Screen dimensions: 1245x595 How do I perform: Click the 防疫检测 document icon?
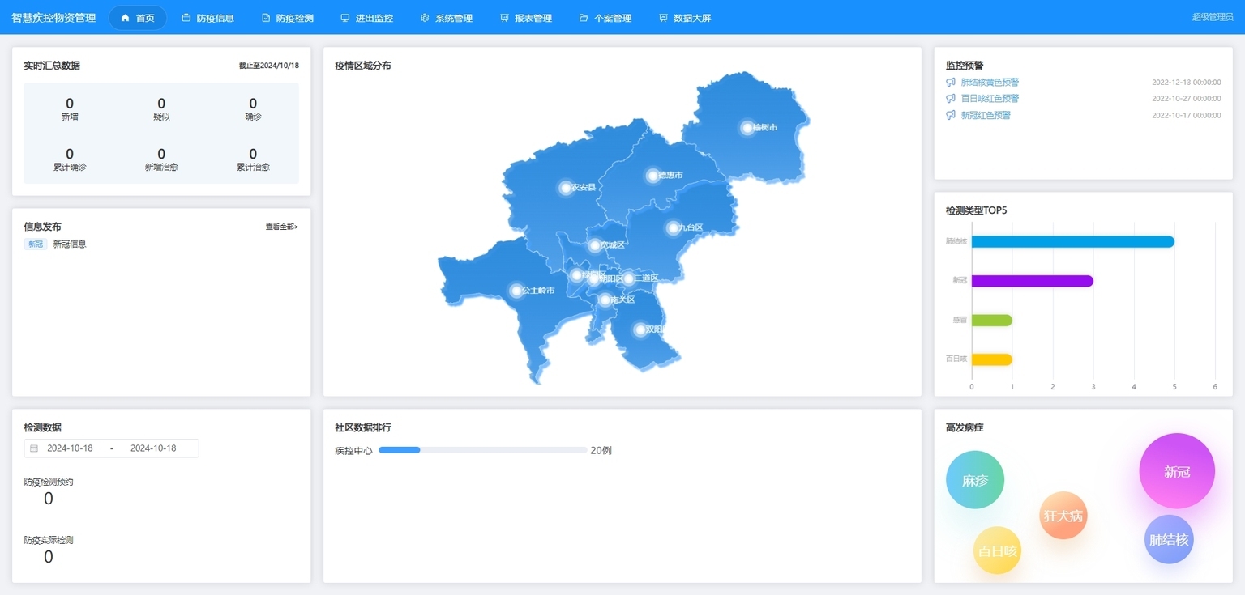(265, 18)
